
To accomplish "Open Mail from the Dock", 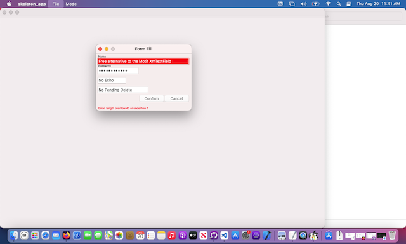I will [x=56, y=235].
